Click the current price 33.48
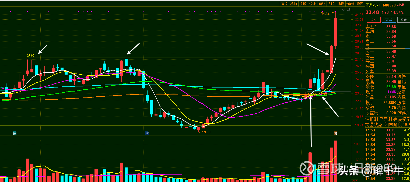 tap(372, 12)
